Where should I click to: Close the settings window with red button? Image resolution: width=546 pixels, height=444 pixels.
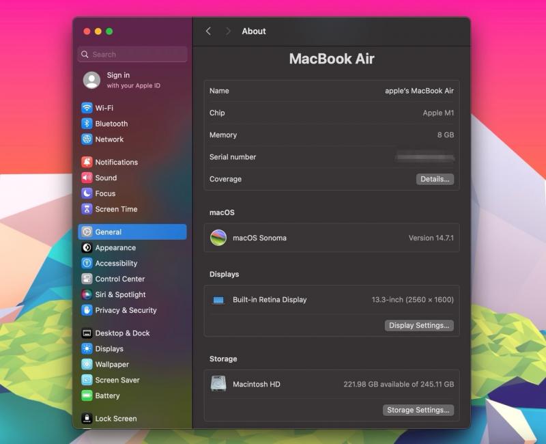click(87, 31)
